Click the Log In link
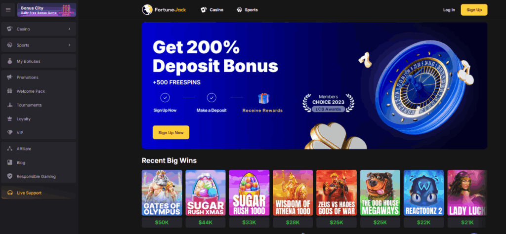Screen dimensions: 506x234 tap(449, 10)
